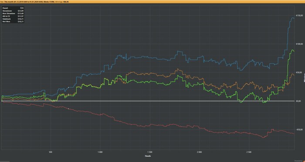Click the white hover marker on the red line
Screen dimensions: 305x162
(x=68, y=109)
